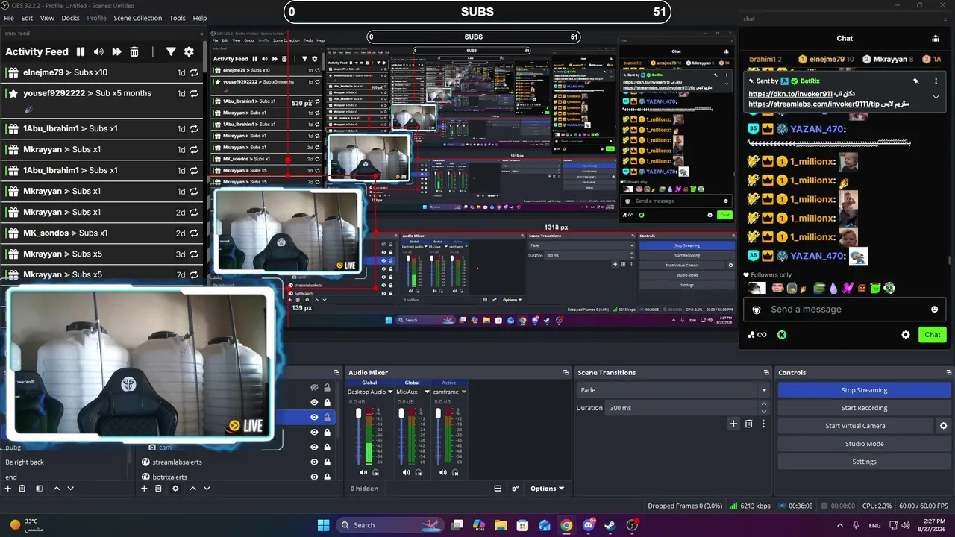Click the green Chat send button

click(x=933, y=335)
